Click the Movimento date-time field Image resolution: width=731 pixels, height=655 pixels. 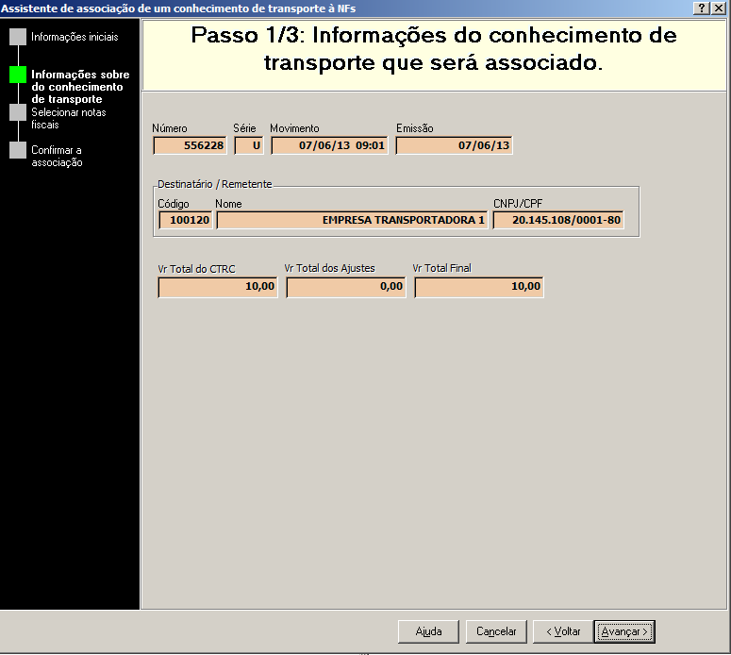(329, 145)
